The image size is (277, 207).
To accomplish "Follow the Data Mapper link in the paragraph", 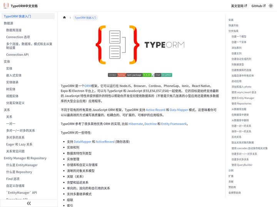I will pos(179,110).
